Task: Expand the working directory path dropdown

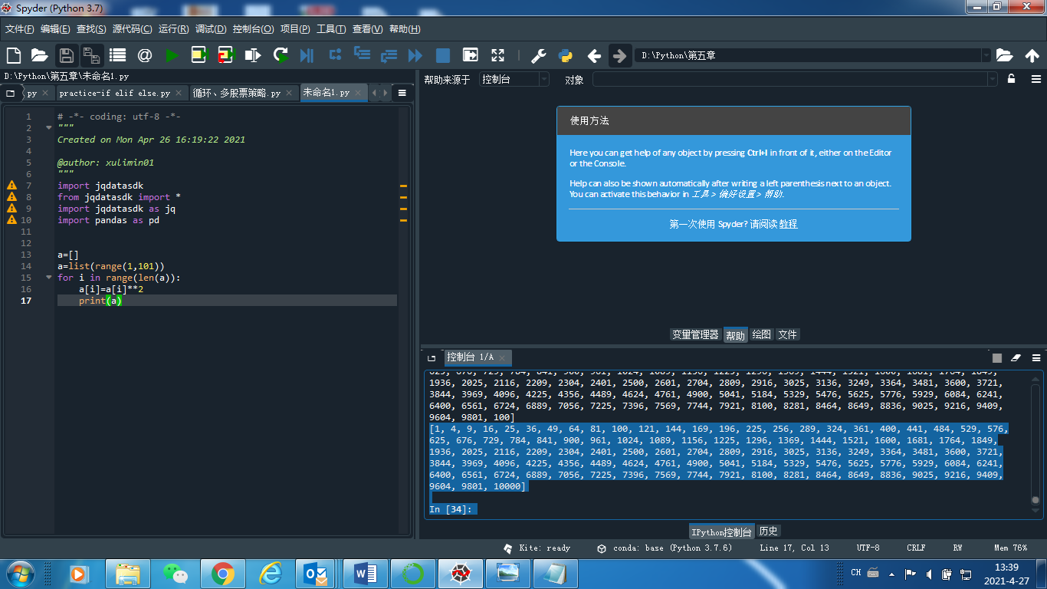Action: (986, 55)
